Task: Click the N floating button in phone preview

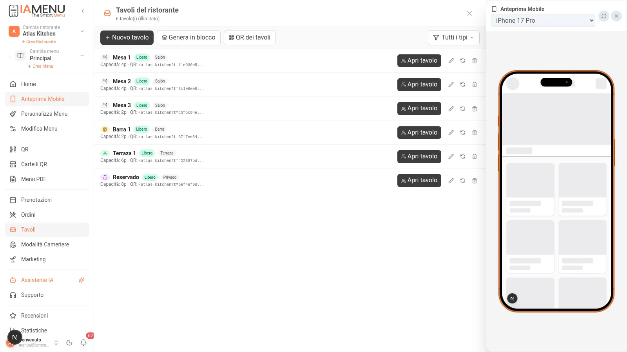Action: click(x=512, y=298)
